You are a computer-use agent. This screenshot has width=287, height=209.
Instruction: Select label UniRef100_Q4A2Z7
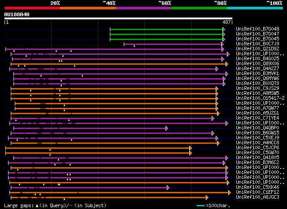pos(257,68)
